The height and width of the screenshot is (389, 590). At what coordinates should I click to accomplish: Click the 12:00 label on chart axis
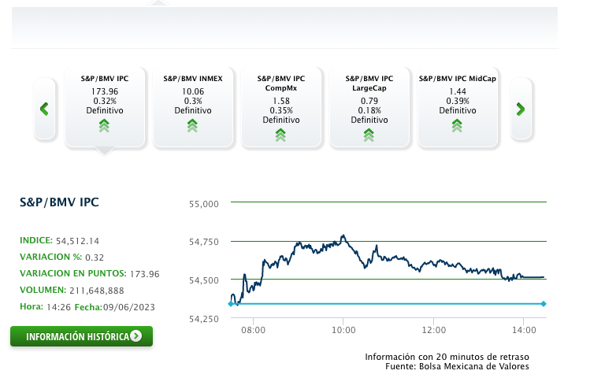click(x=434, y=331)
